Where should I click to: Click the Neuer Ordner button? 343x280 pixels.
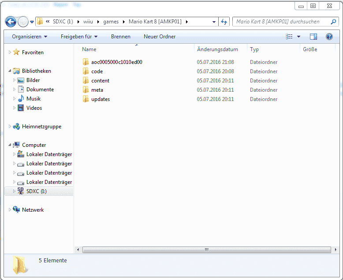[x=160, y=37]
